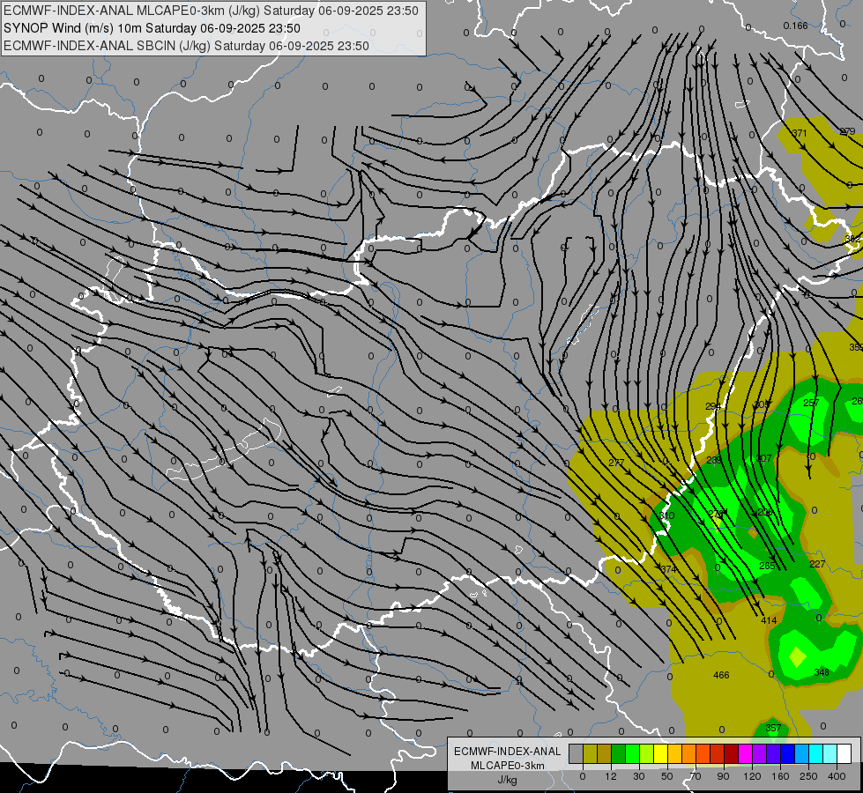Click the legend label MLCAPE0-3km
The image size is (863, 793).
(x=508, y=766)
